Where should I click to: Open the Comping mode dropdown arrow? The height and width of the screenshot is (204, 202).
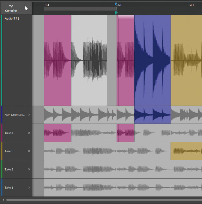(x=19, y=8)
